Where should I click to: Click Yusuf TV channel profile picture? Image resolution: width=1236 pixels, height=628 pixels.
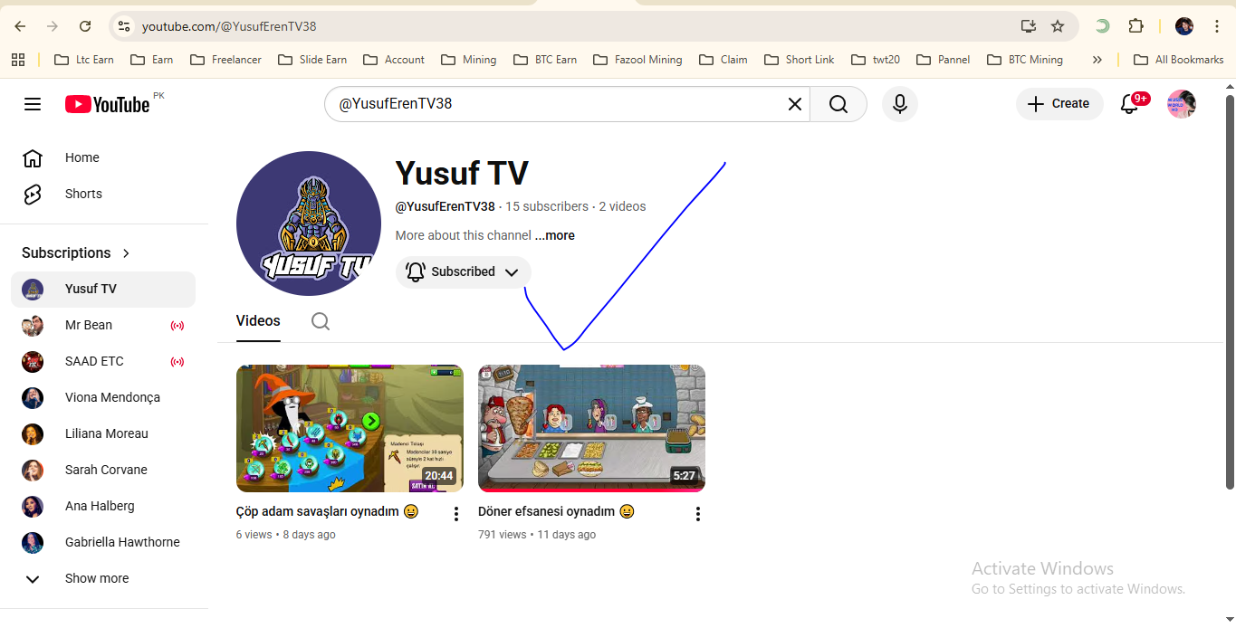309,224
